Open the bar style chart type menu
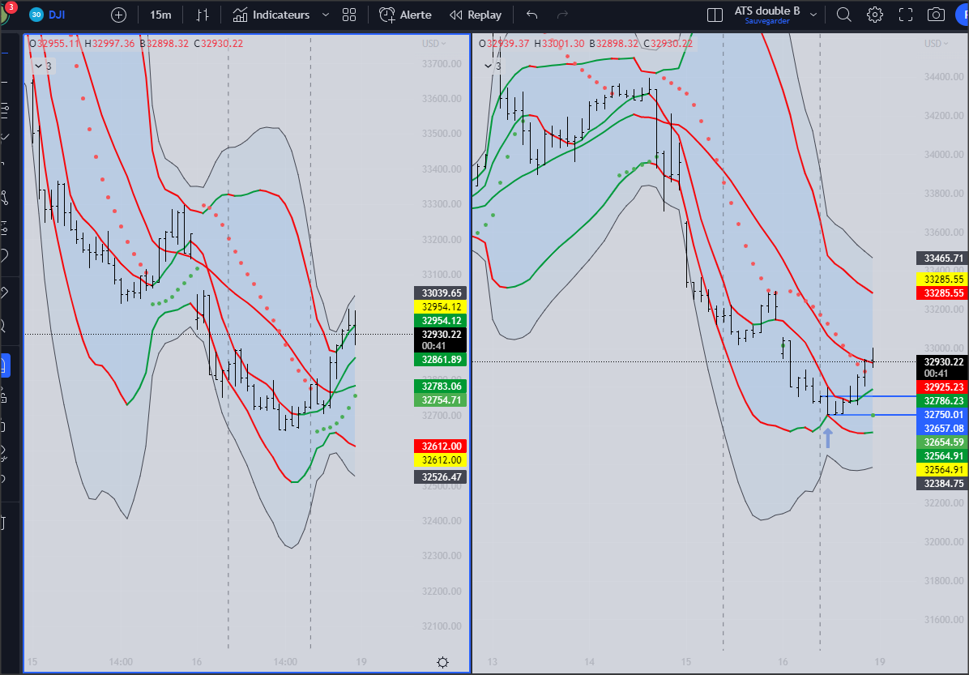This screenshot has height=675, width=969. [202, 15]
